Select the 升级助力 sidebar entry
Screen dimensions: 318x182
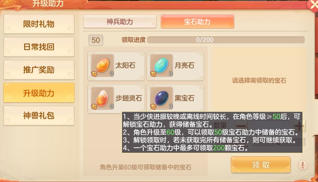[x=39, y=93]
